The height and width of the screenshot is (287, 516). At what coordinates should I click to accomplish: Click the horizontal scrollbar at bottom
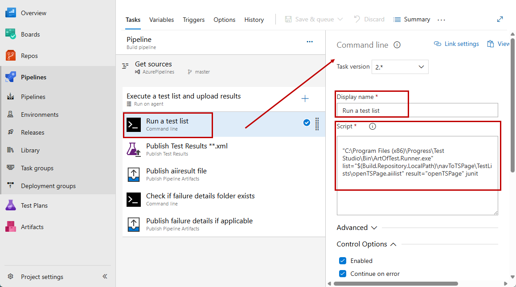click(396, 284)
